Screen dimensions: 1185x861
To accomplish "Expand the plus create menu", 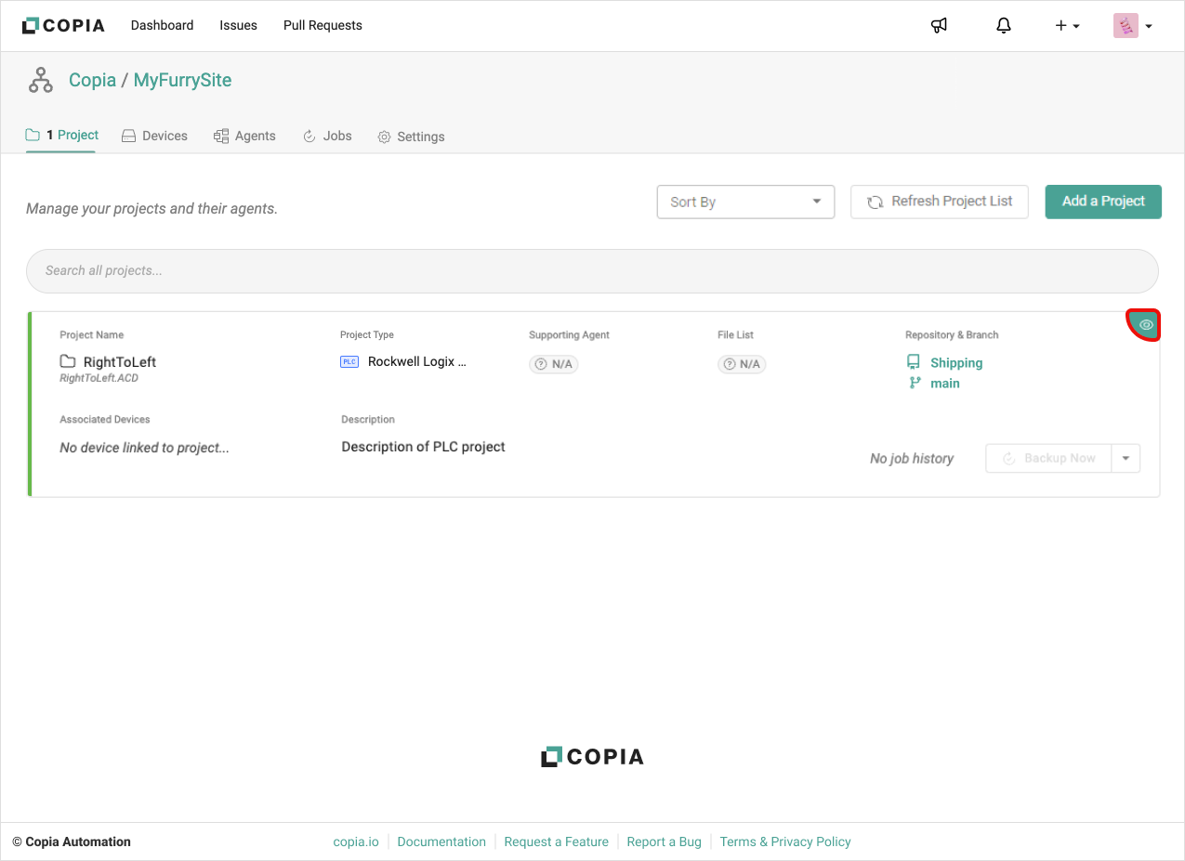I will click(1066, 26).
